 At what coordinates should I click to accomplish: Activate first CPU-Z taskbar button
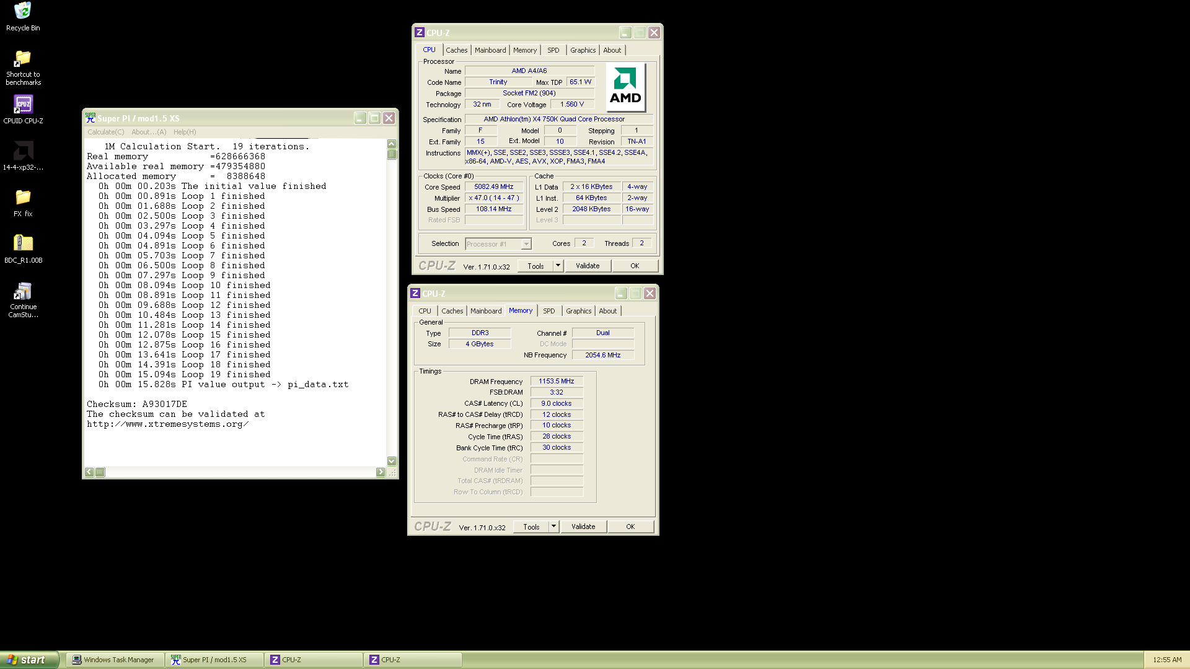coord(313,660)
